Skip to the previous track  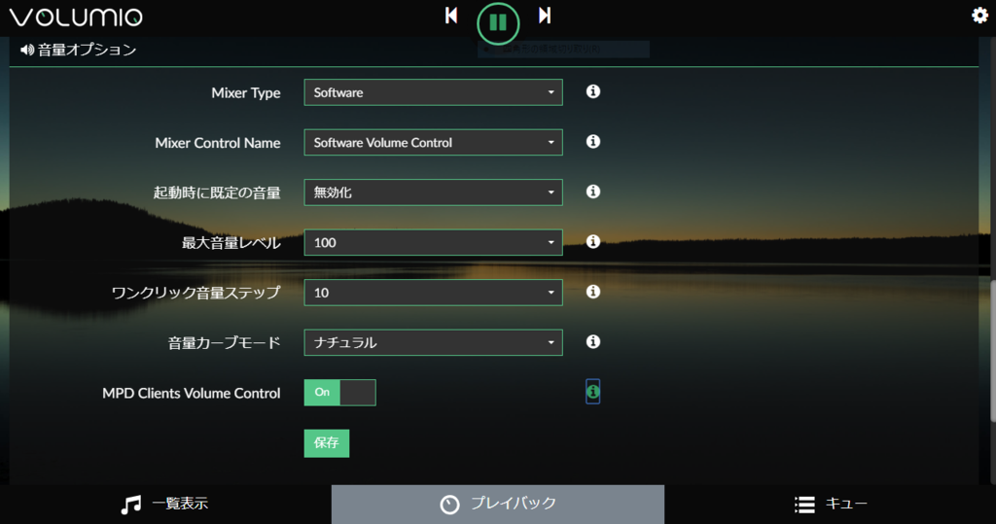click(x=451, y=16)
